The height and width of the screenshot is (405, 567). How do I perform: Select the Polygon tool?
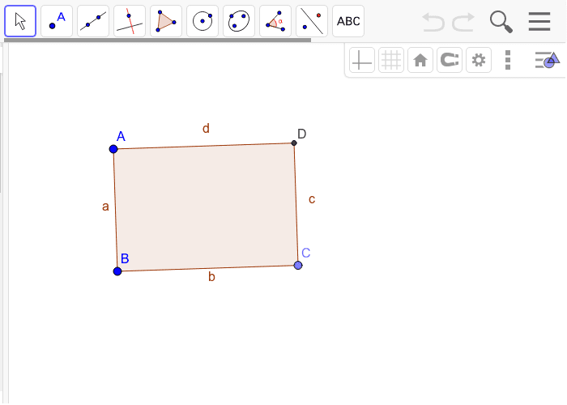[166, 21]
